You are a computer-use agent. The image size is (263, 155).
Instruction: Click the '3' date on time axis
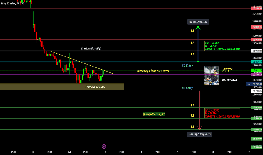[105, 152]
